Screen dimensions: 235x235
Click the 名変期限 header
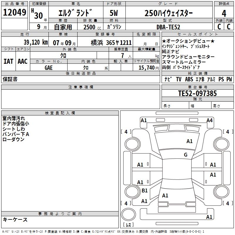[146, 34]
